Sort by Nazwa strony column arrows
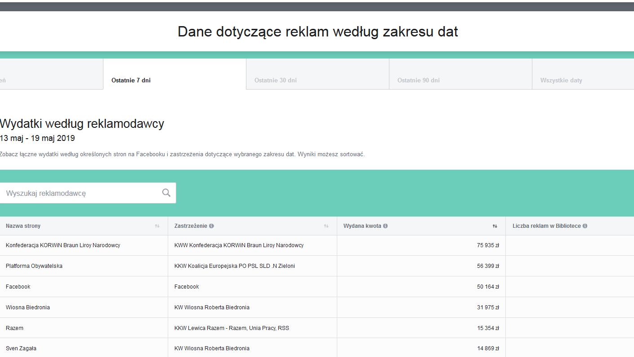The height and width of the screenshot is (357, 634). [157, 226]
